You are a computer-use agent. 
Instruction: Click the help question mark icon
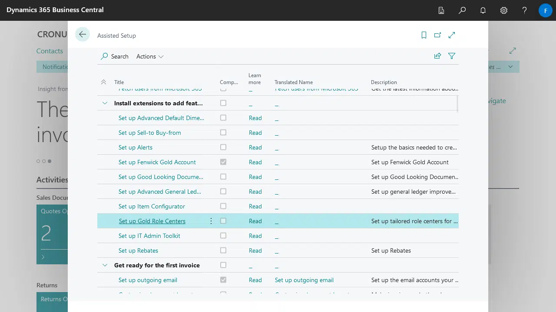point(524,10)
